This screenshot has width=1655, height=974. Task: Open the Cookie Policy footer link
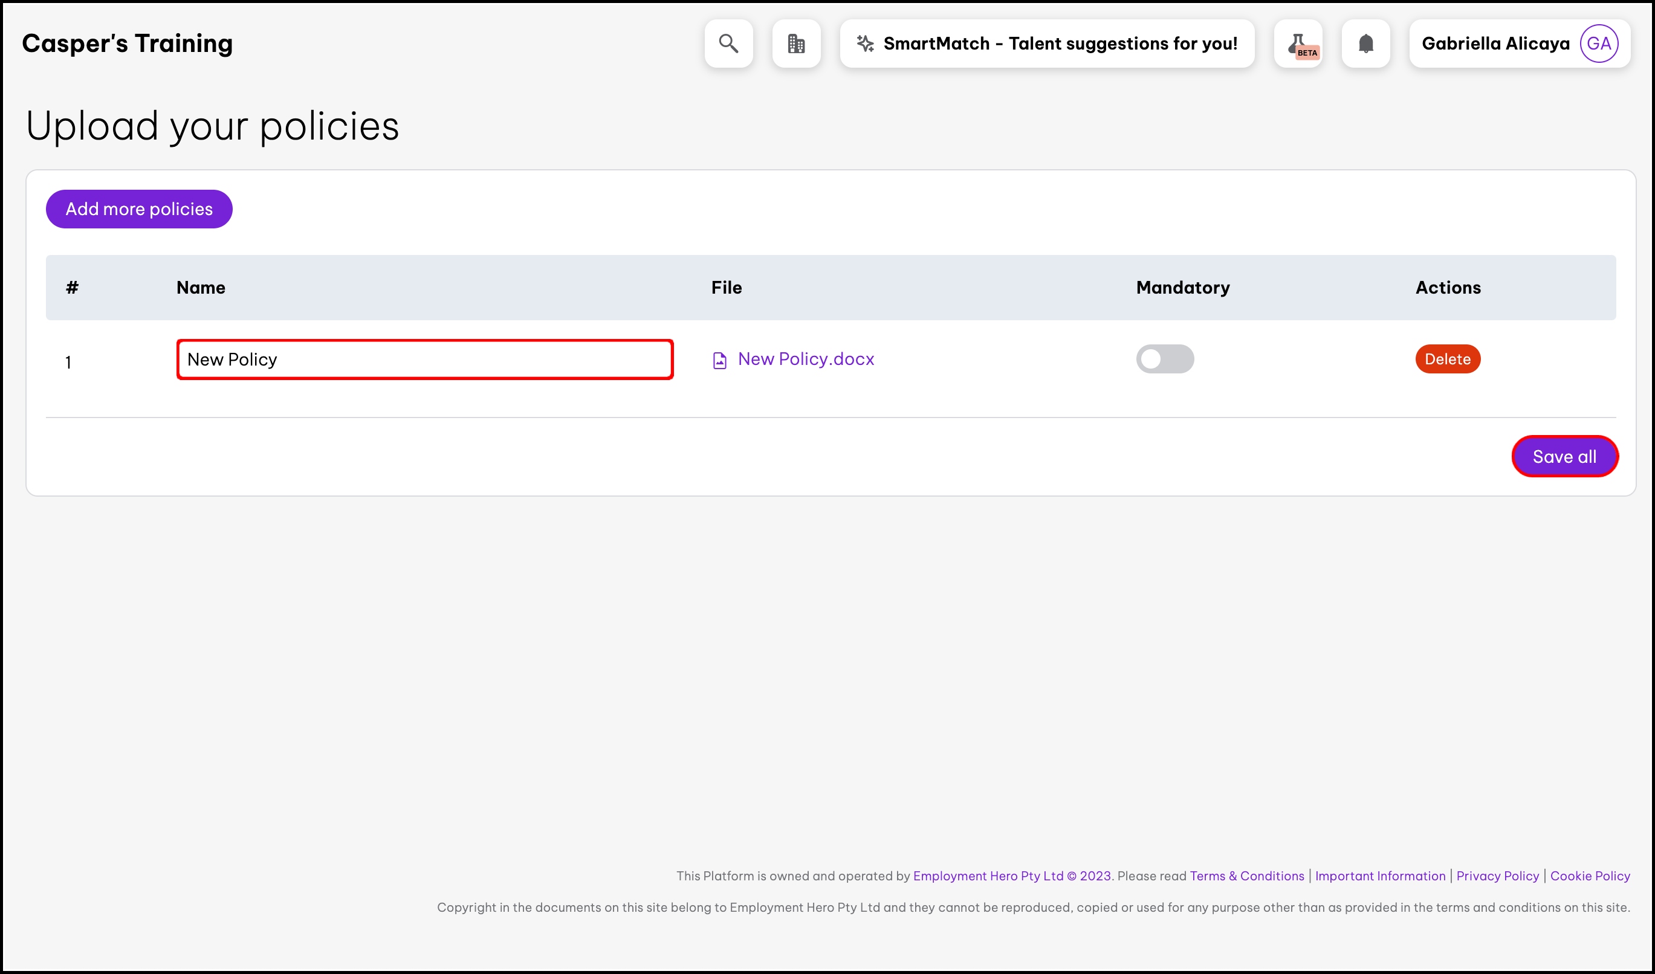pos(1590,876)
